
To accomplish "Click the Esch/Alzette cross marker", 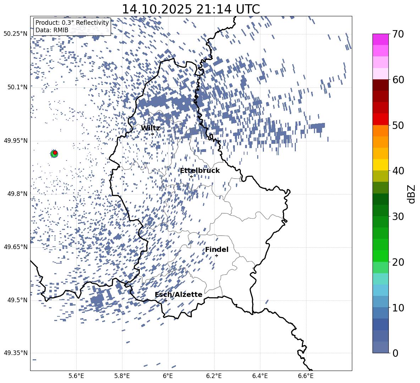I will coord(166,300).
